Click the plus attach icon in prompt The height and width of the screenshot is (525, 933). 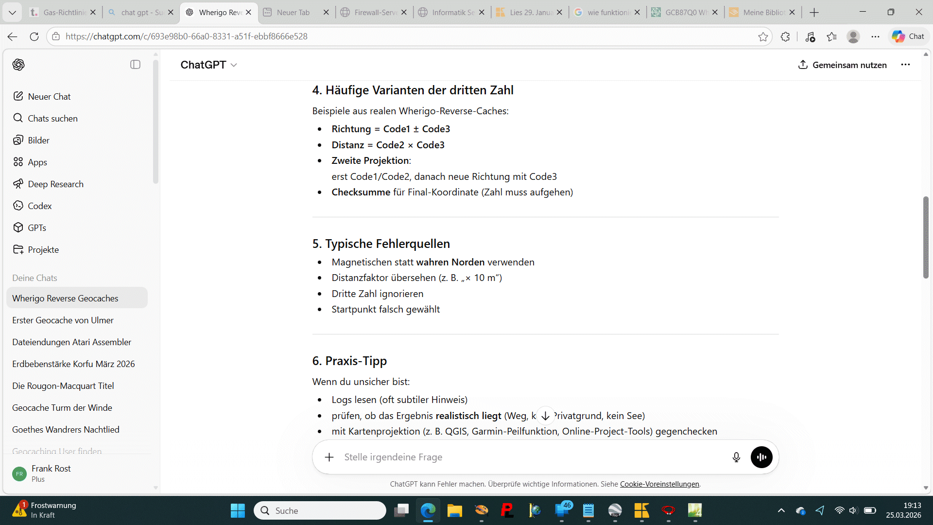tap(329, 457)
